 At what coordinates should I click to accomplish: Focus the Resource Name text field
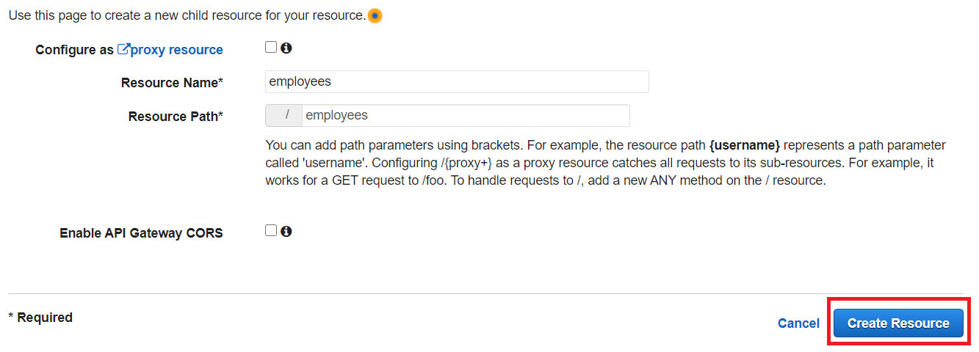click(x=457, y=82)
